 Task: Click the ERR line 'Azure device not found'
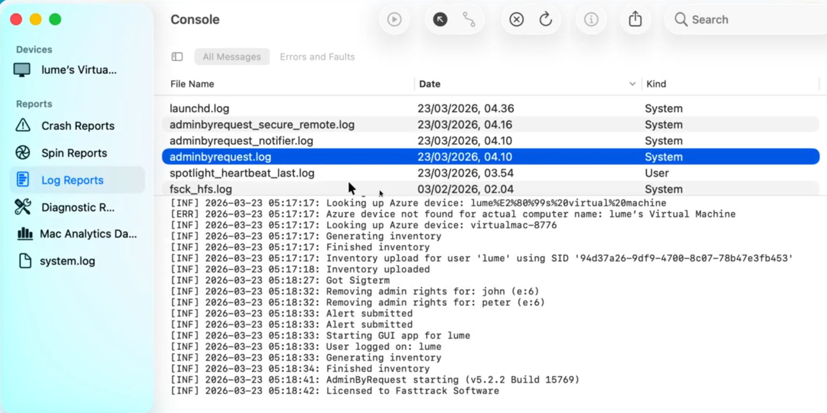[453, 214]
